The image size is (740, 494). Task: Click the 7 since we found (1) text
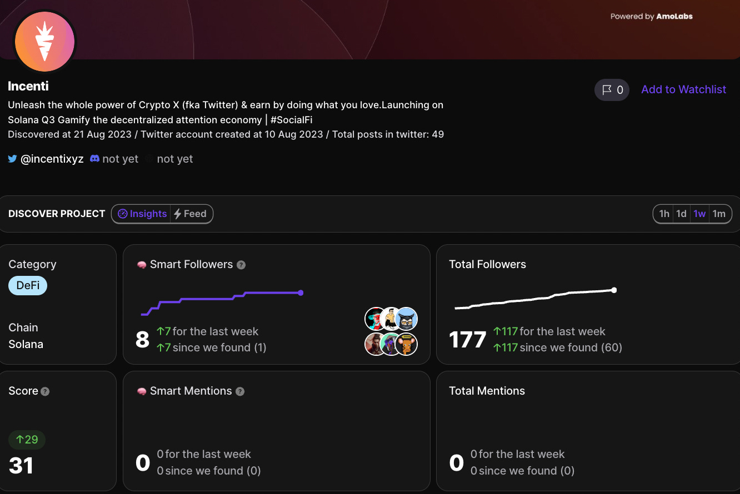211,347
